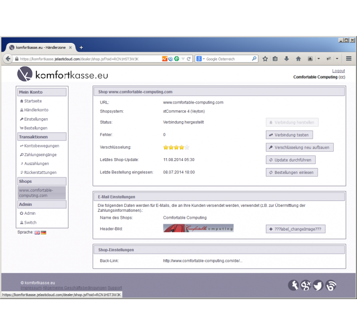Click 'Verbindung hergestellt' status text
357x335 pixels.
click(x=184, y=122)
